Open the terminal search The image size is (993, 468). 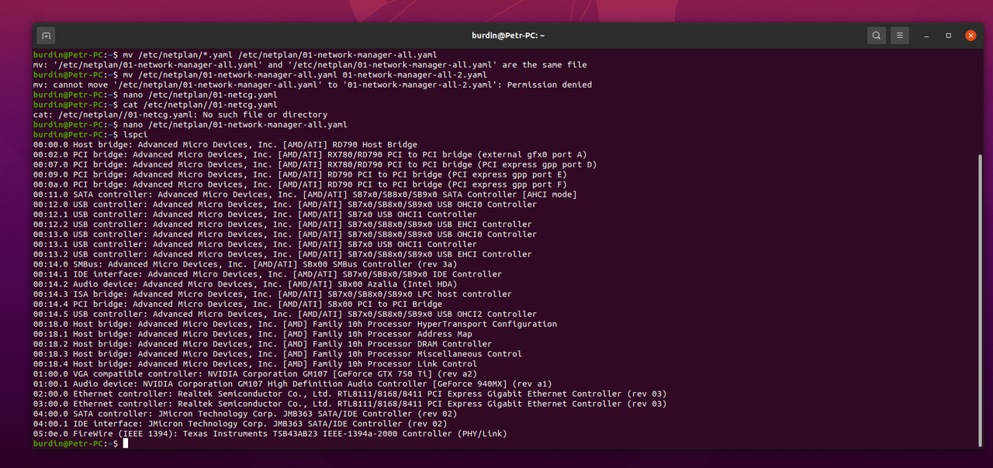(x=876, y=36)
